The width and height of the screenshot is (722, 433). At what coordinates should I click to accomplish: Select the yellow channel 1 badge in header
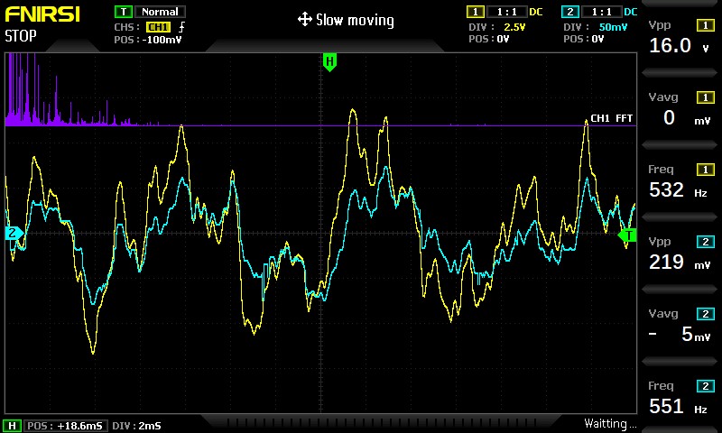tap(475, 12)
